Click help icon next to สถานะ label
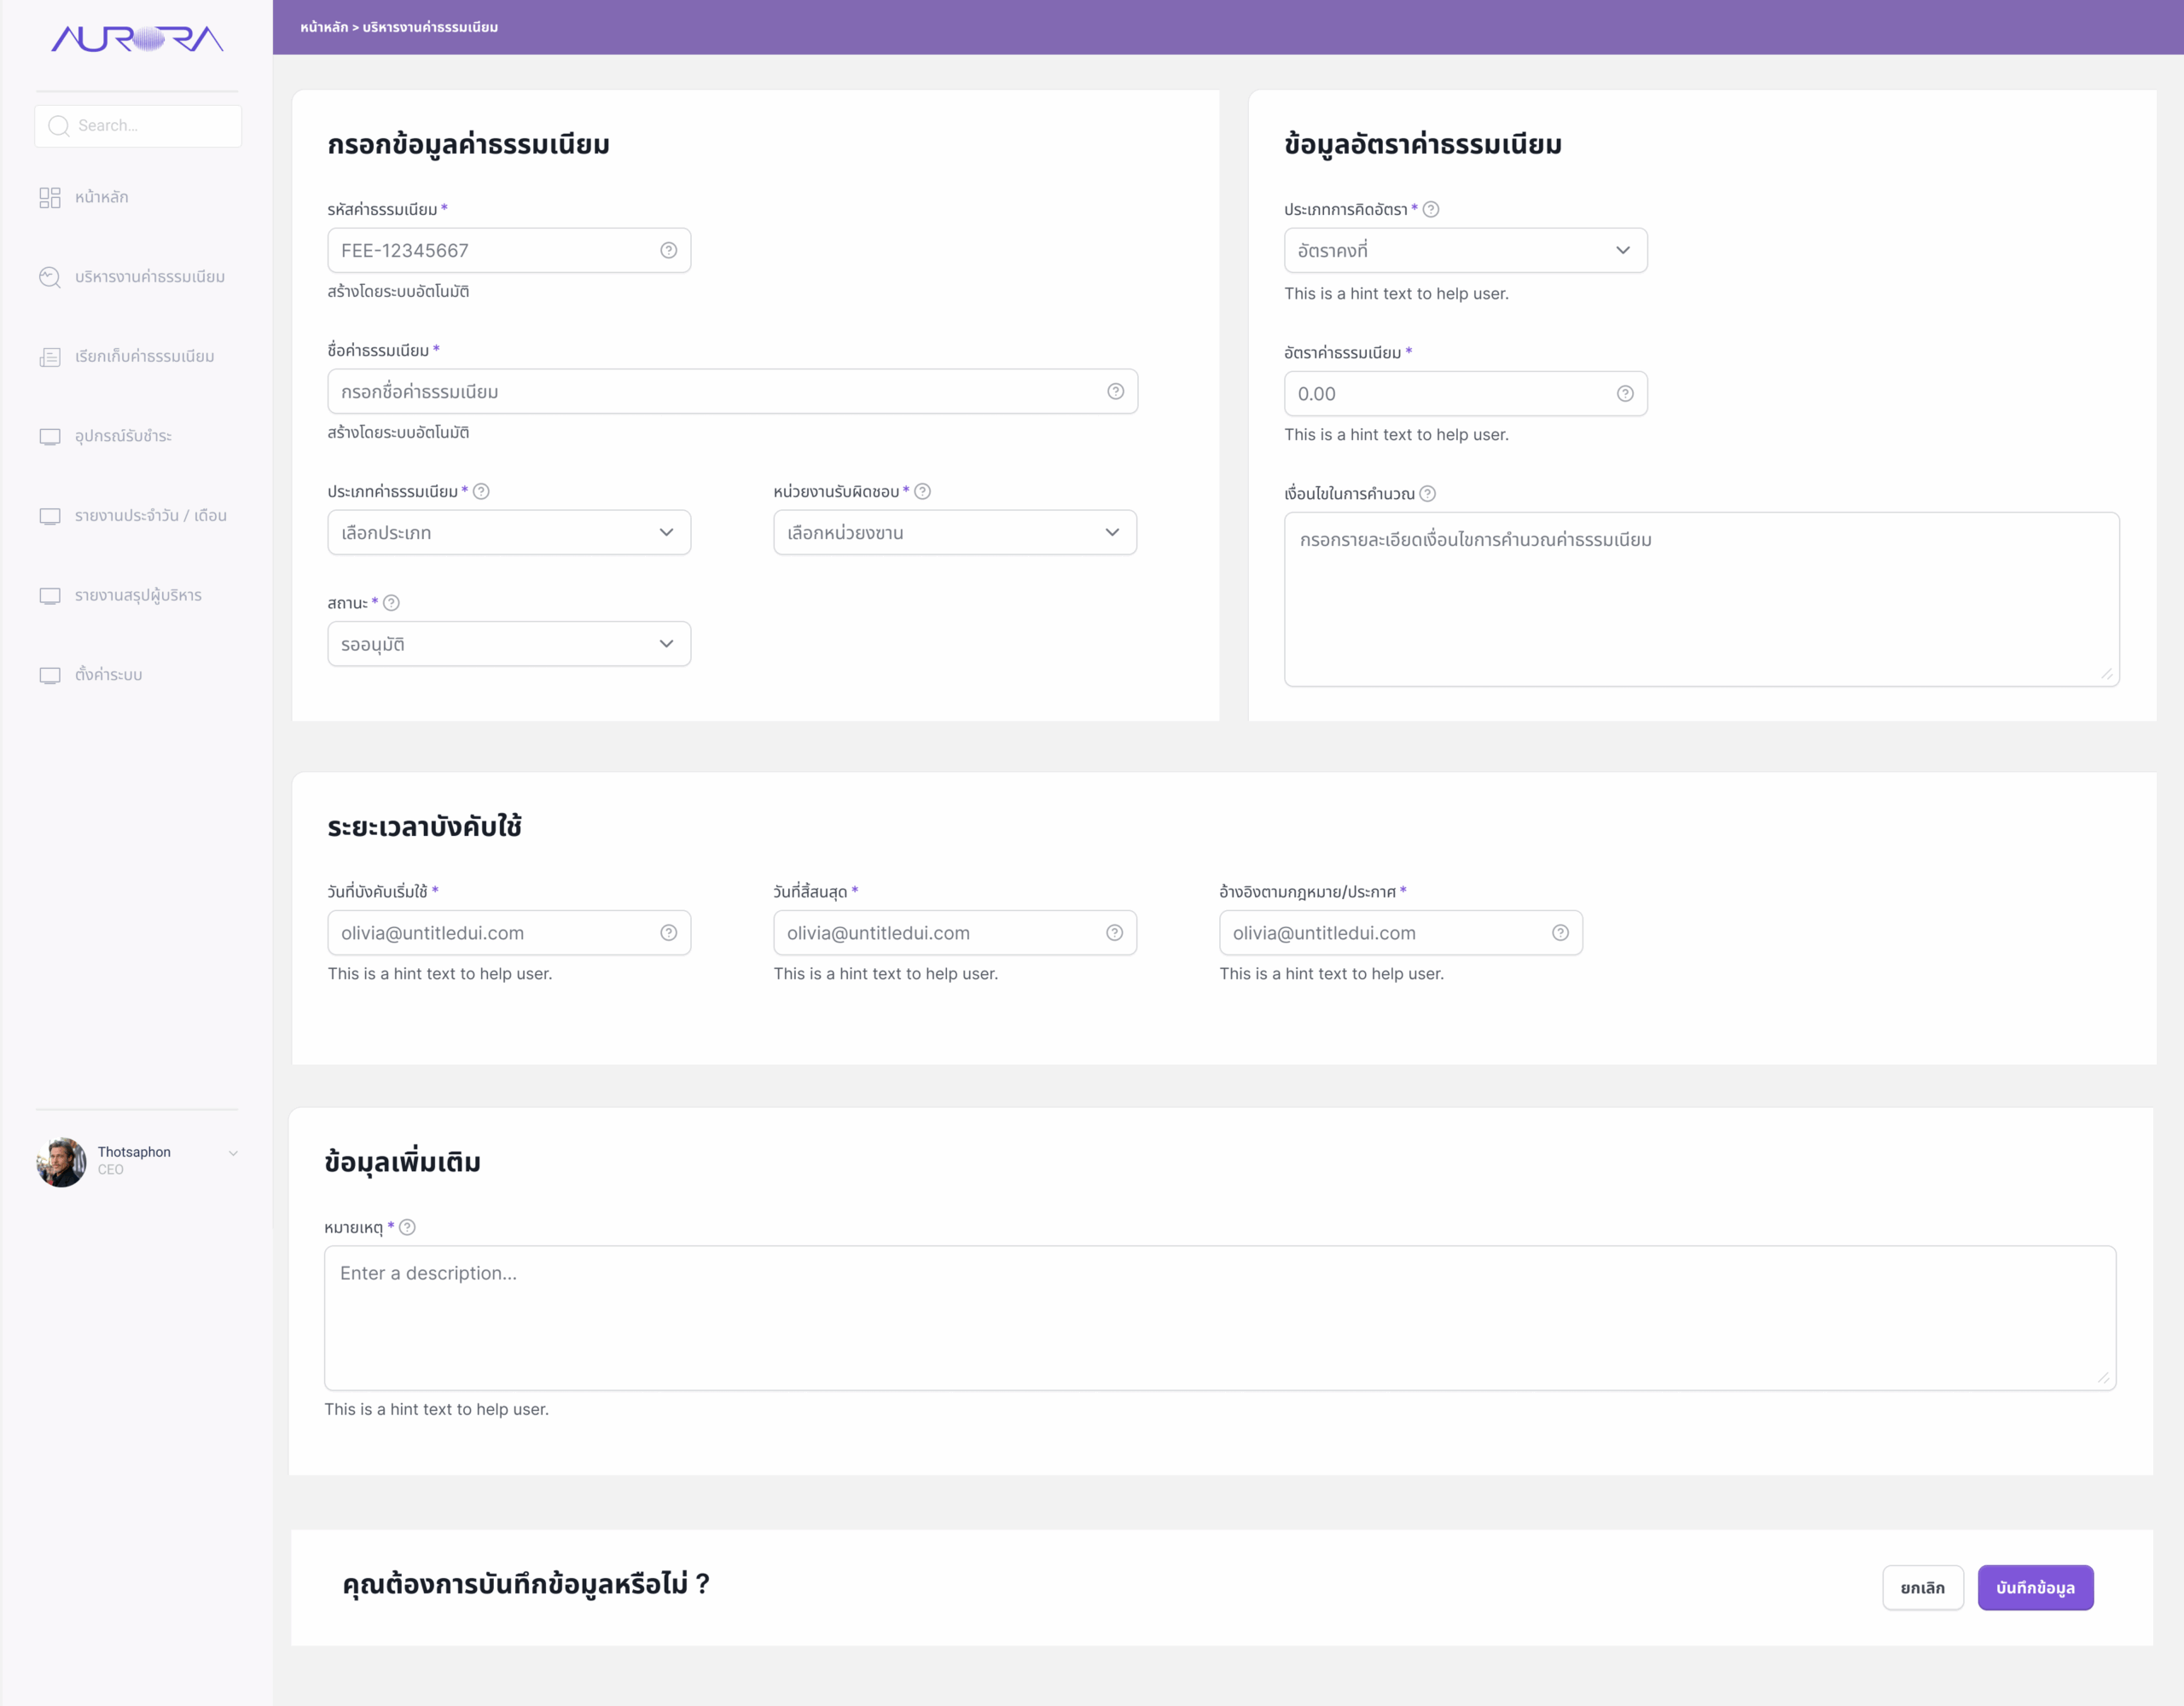This screenshot has height=1706, width=2184. (x=392, y=603)
